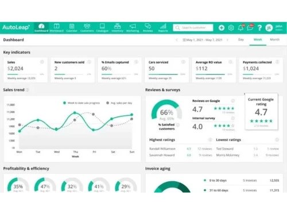
Task: Click the 29% profitability gauge
Action: (x=126, y=185)
